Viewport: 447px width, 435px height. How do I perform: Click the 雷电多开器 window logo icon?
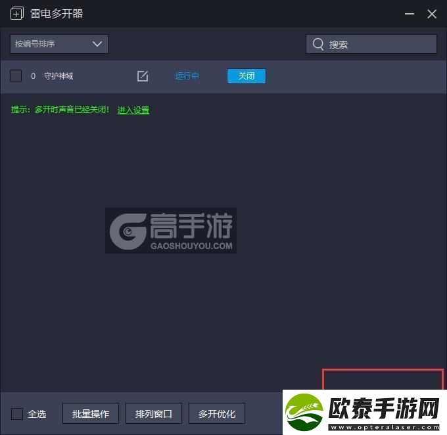17,13
